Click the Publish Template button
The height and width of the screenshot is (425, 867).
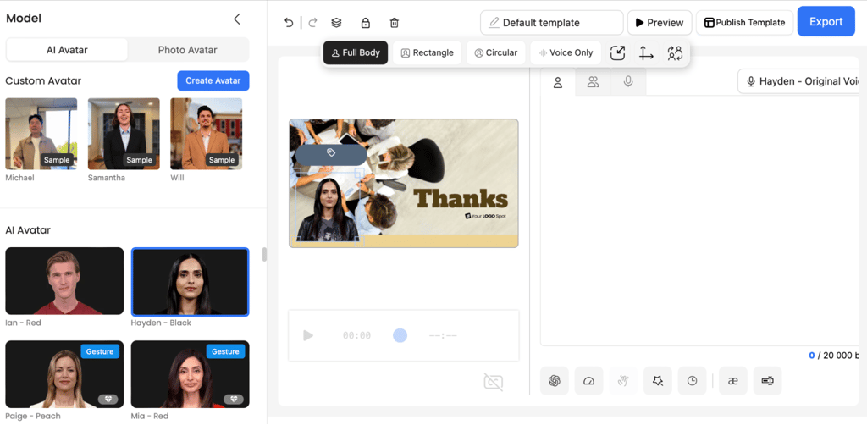[x=745, y=23]
